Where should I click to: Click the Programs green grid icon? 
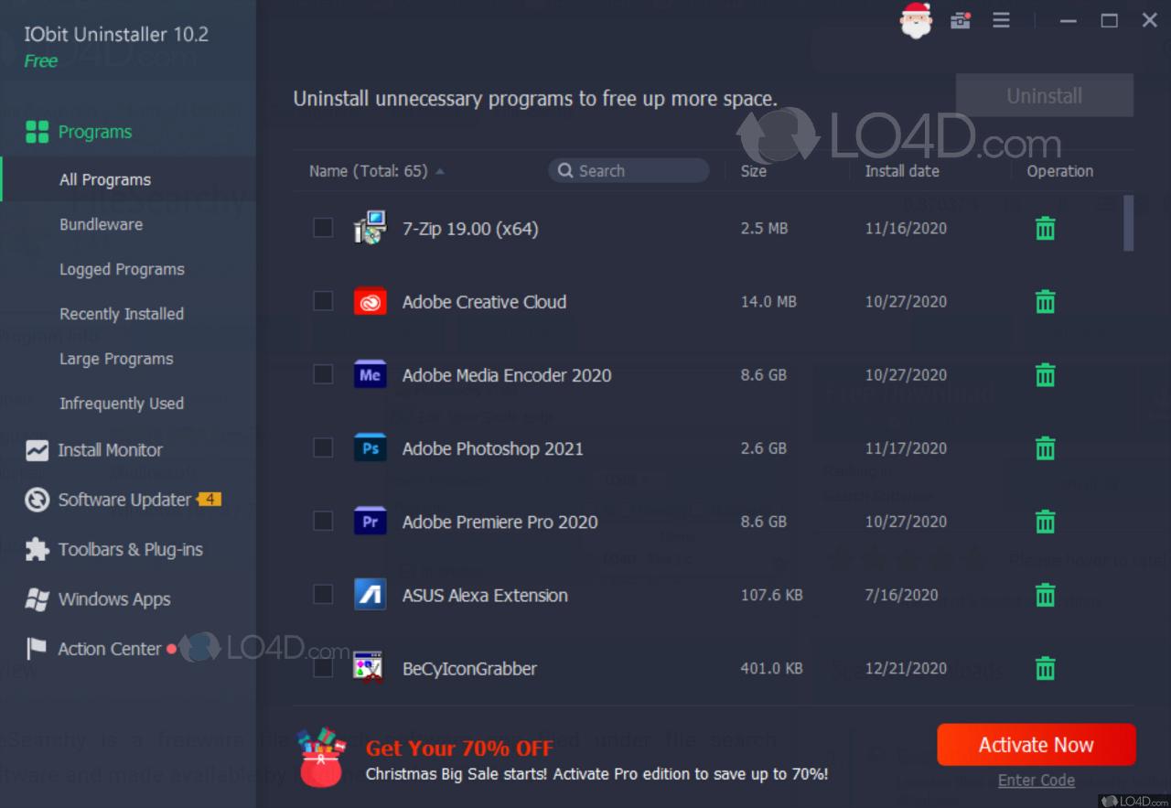tap(37, 132)
